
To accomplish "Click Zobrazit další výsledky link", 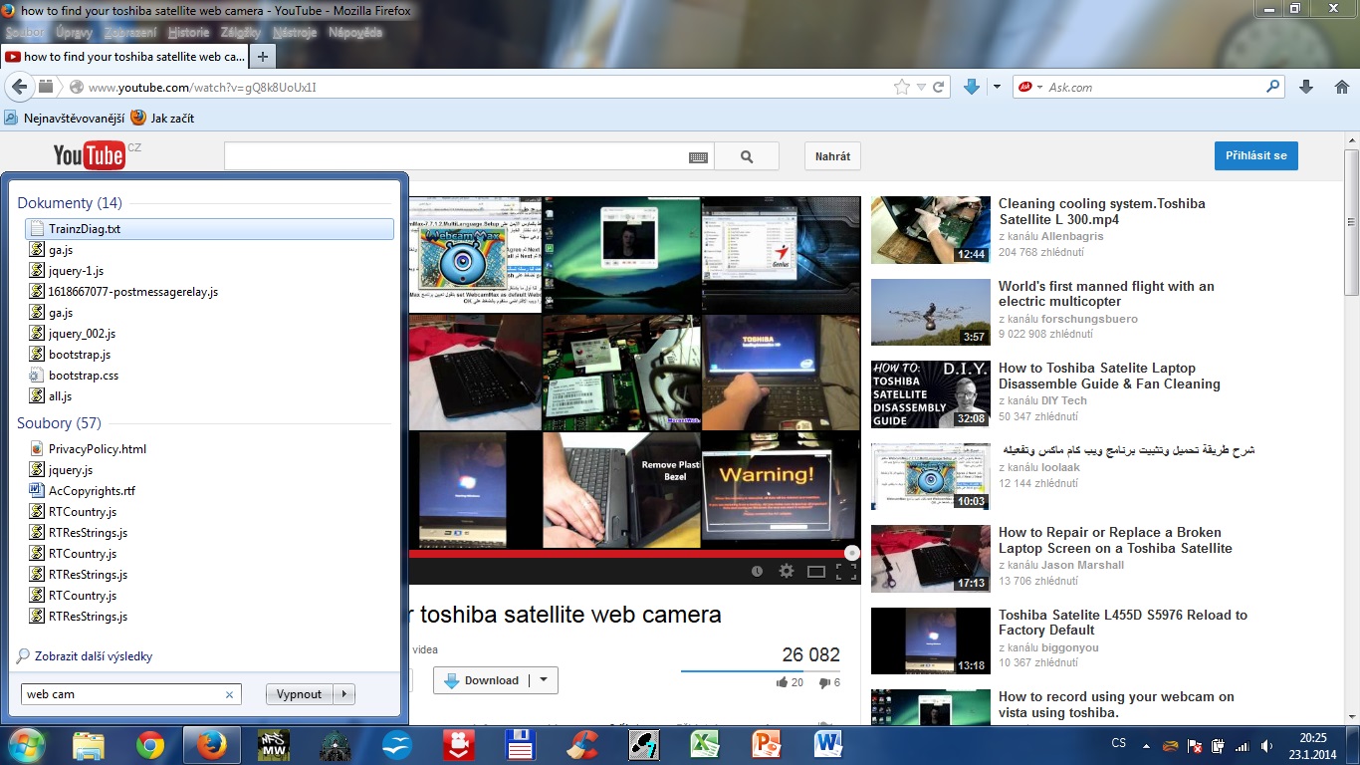I will (93, 656).
